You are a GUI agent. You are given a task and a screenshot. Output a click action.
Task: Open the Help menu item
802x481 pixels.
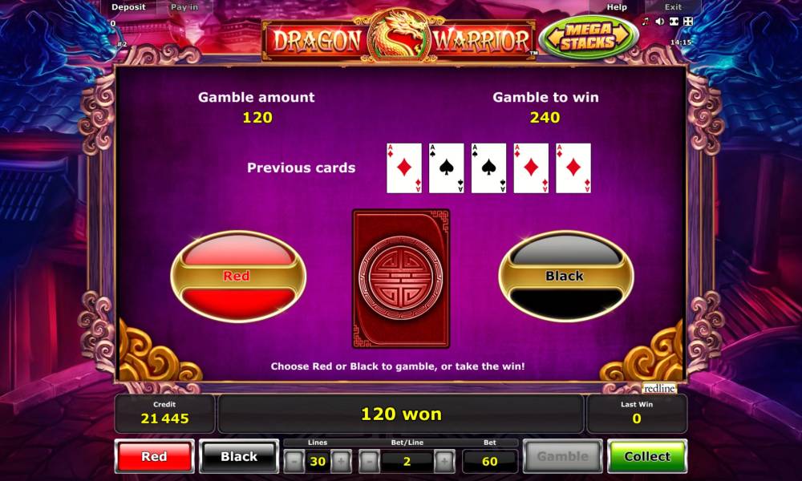[x=616, y=7]
